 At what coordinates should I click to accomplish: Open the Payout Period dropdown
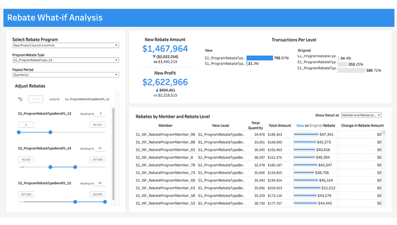(x=66, y=75)
